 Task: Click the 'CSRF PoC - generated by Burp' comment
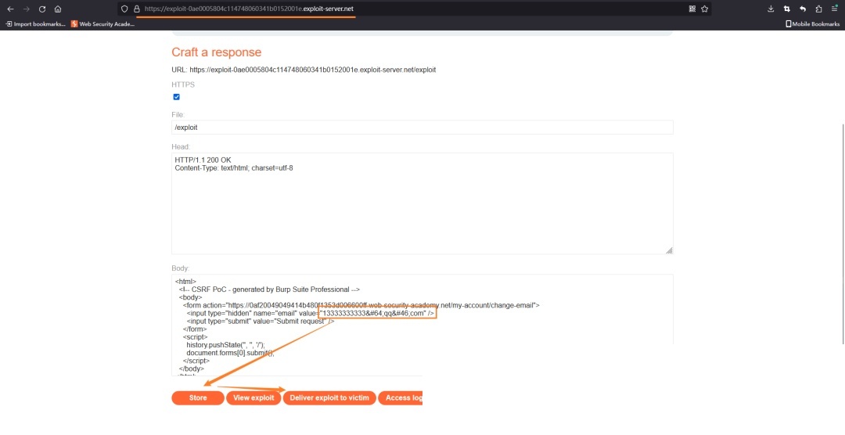coord(269,289)
